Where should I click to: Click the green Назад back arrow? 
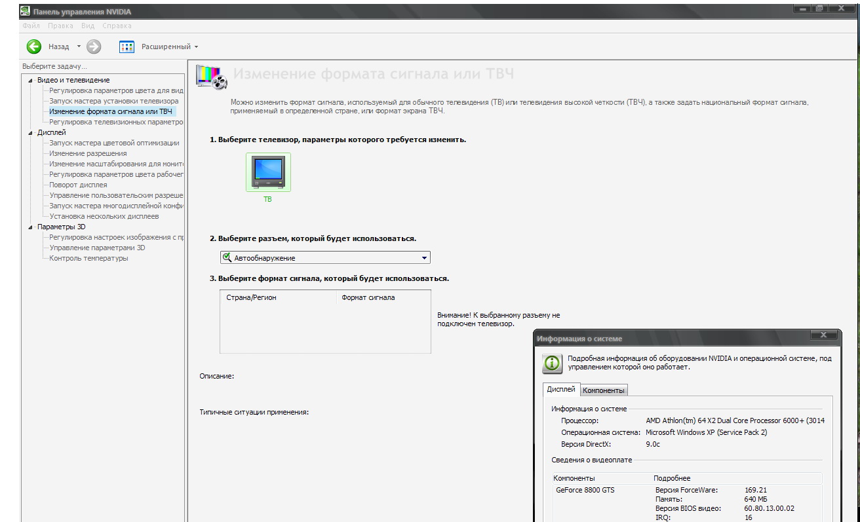point(33,47)
